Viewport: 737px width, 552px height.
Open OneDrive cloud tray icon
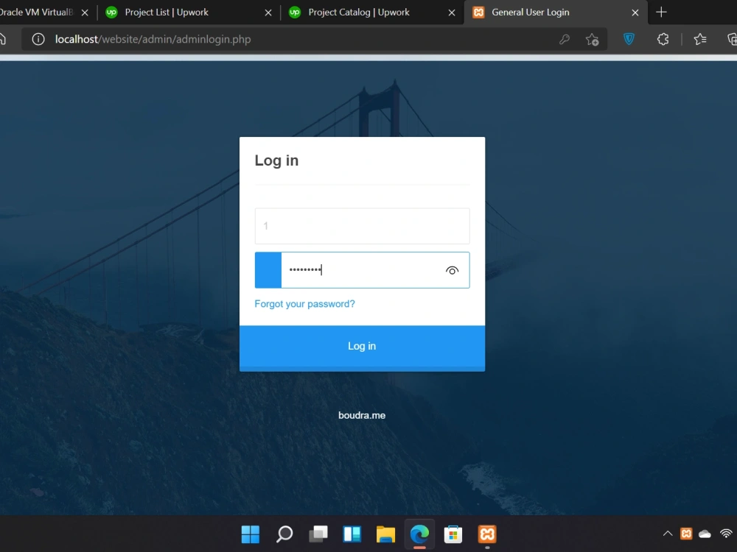click(705, 534)
